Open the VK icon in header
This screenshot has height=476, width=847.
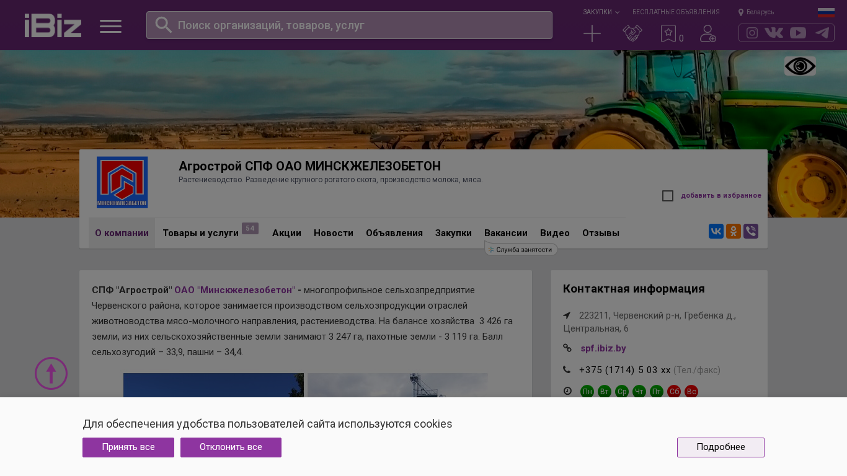tap(774, 33)
